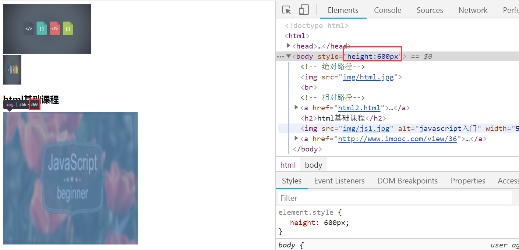Edit the body style attribute value
519x250 pixels.
point(373,57)
